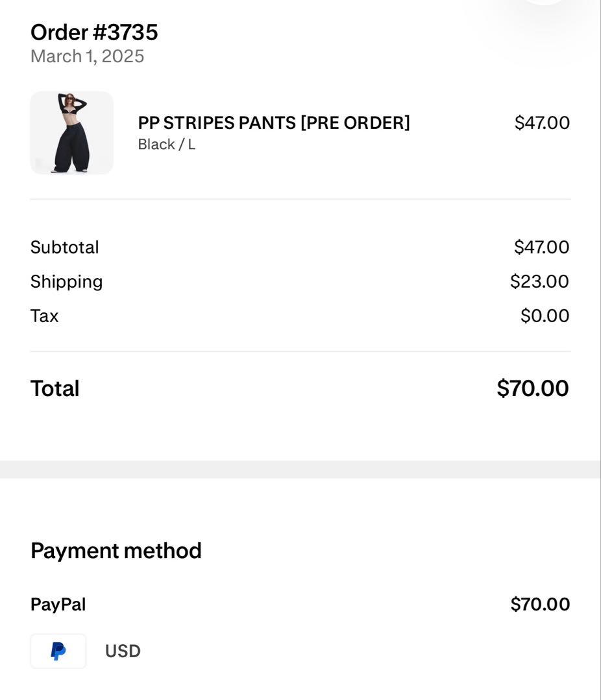The width and height of the screenshot is (601, 700).
Task: Click the bold Total label
Action: [x=55, y=389]
